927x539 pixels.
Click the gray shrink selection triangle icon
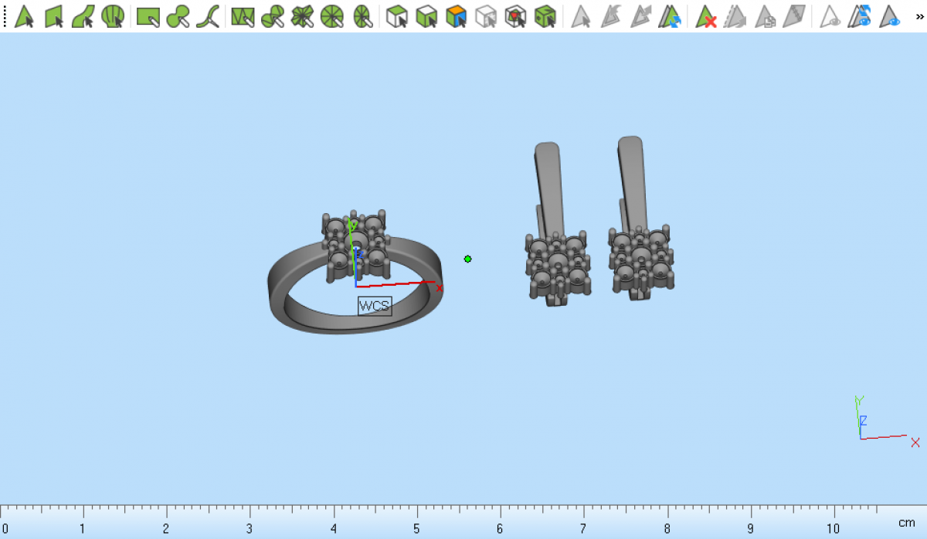(x=611, y=15)
